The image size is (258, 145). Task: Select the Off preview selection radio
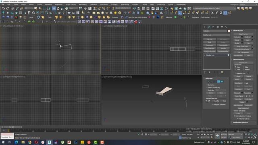point(206,101)
